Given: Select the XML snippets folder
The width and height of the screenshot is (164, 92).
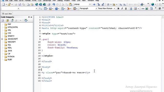Looking at the screenshot, I should click(9, 30).
